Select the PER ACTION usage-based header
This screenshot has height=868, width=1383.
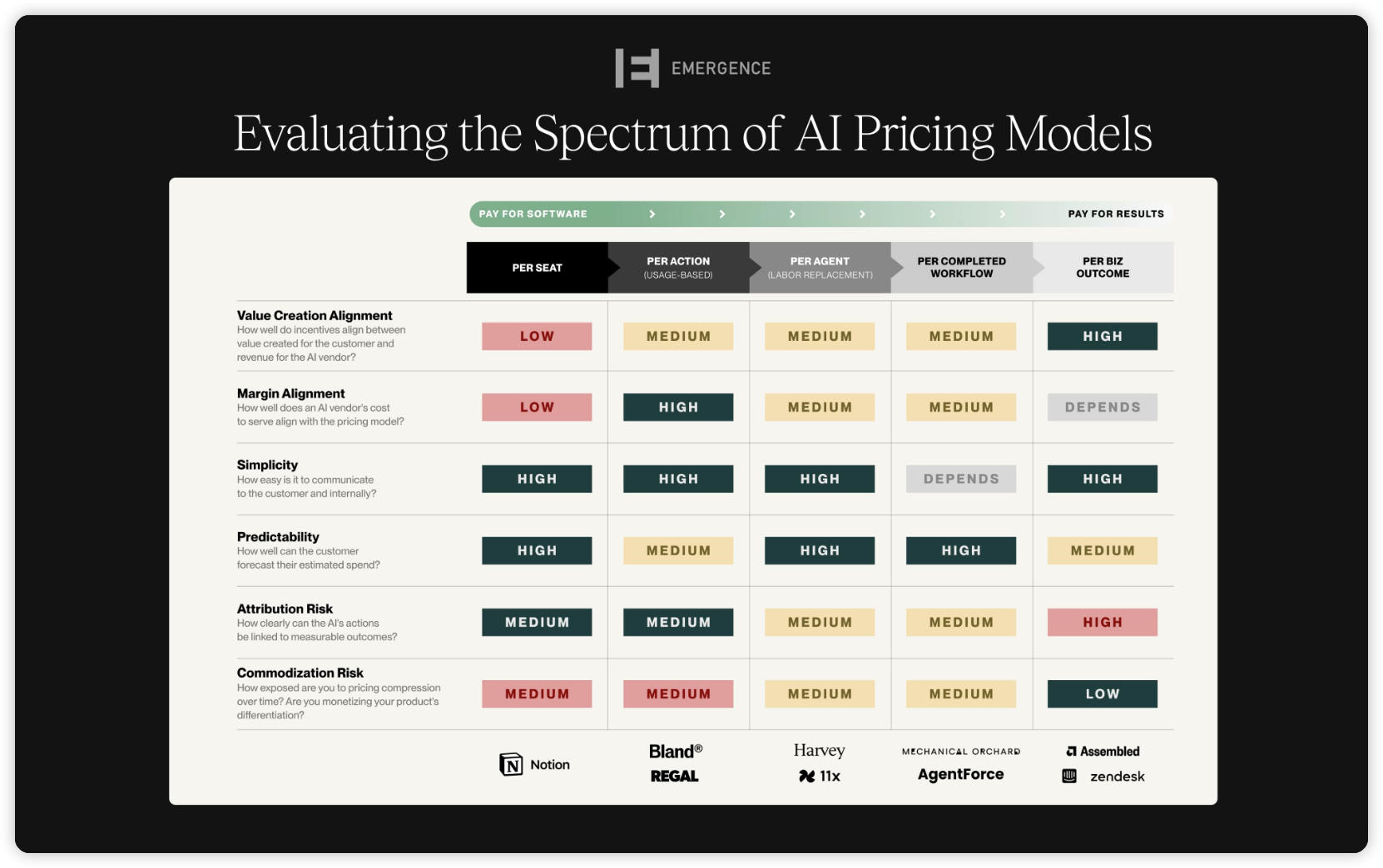point(678,268)
